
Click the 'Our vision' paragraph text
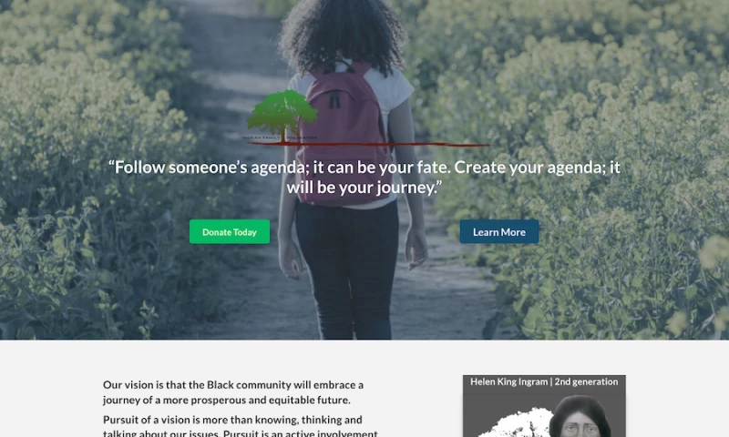[x=233, y=392]
